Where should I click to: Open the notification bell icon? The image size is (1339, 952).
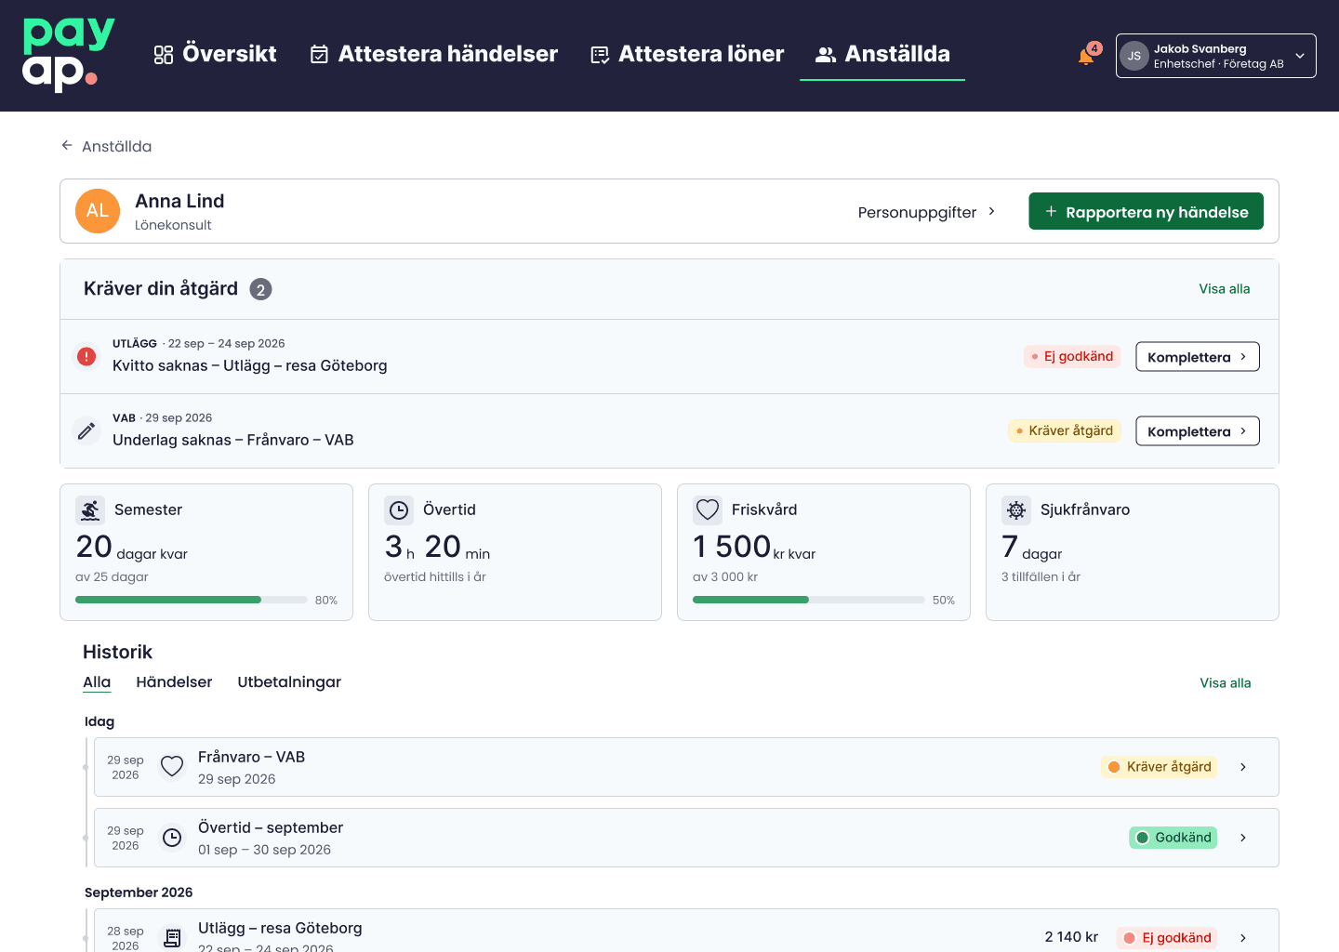point(1085,57)
